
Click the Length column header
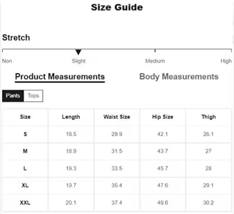pyautogui.click(x=71, y=117)
